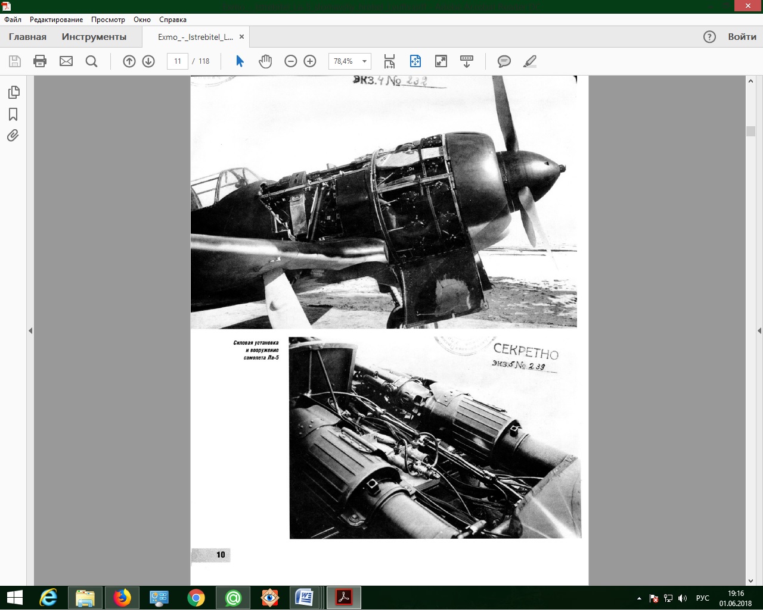The image size is (763, 612).
Task: Add a comment with speech bubble tool
Action: pyautogui.click(x=504, y=61)
